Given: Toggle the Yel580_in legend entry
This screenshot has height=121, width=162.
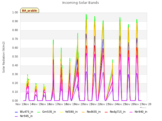Looking at the screenshot, I should [69, 112].
